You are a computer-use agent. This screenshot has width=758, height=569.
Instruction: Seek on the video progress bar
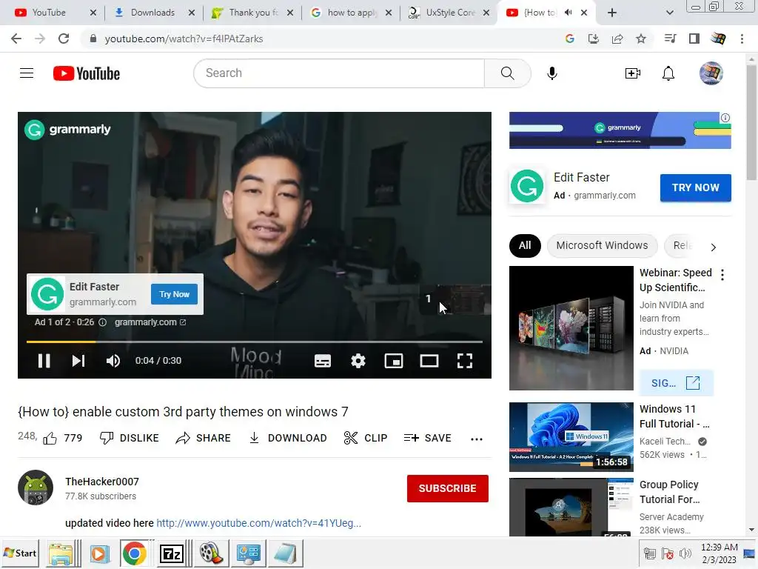[x=255, y=342]
